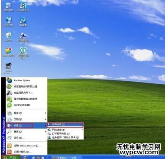This screenshot has width=165, height=159.
Task: Select 关闭计算机(U)... to shut down
Action: point(26,152)
